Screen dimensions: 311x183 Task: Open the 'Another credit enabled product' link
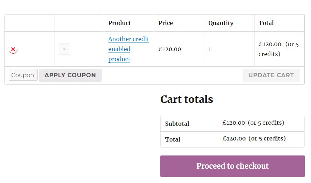[x=128, y=49]
